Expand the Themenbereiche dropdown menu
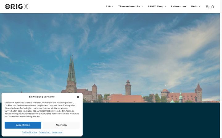The width and height of the screenshot is (222, 138). (x=130, y=6)
